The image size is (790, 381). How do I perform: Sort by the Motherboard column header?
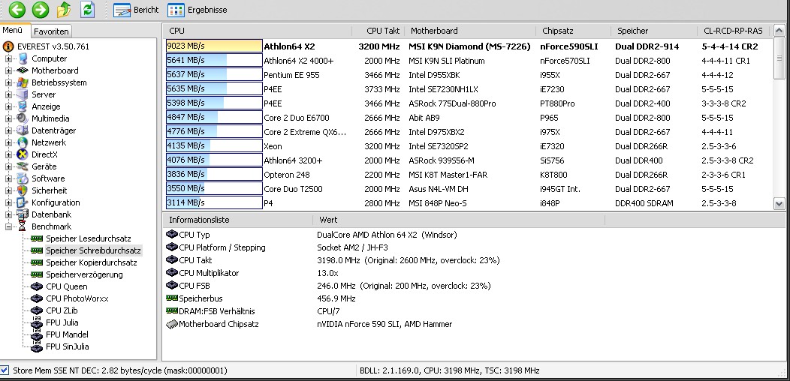coord(470,31)
